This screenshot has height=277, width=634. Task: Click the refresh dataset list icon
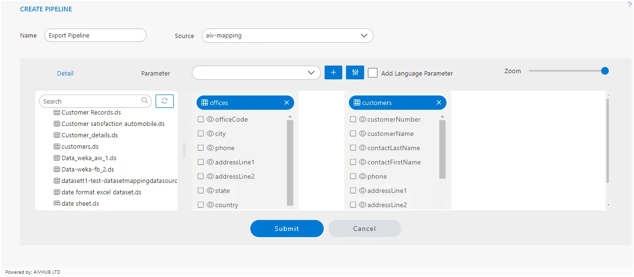pyautogui.click(x=165, y=101)
